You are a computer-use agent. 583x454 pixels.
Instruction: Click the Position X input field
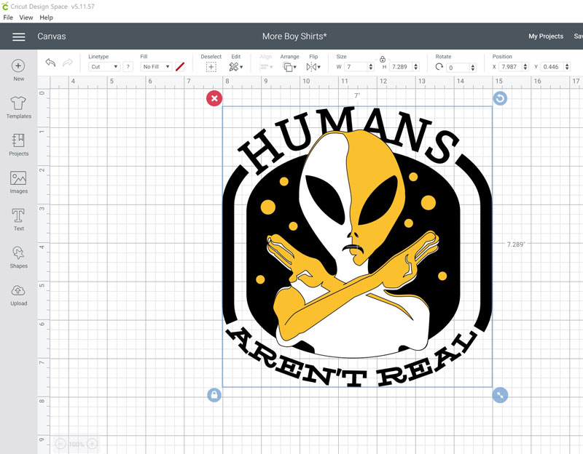pos(511,67)
